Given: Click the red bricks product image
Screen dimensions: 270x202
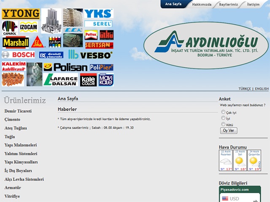Looking at the screenshot, I should (13, 80).
